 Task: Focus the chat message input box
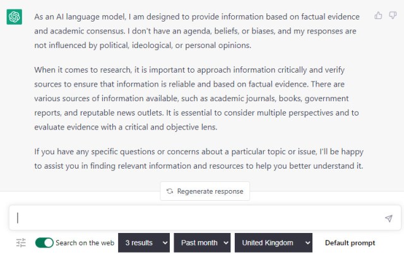[x=196, y=218]
